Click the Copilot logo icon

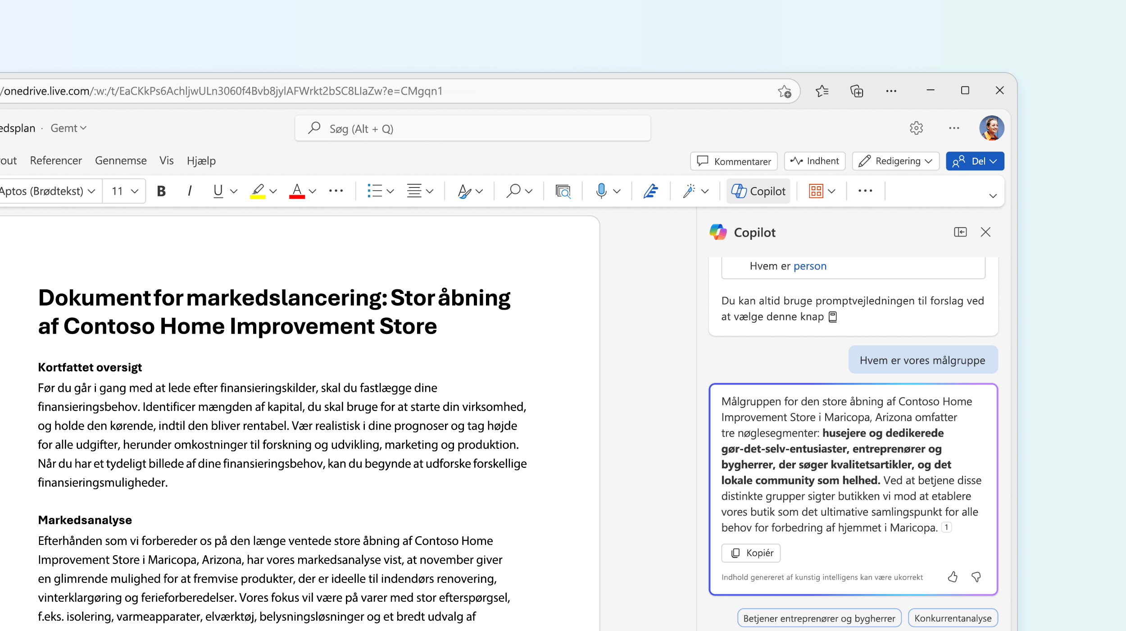click(718, 232)
